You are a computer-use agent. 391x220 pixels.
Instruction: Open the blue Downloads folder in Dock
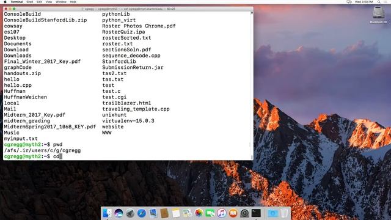click(272, 213)
